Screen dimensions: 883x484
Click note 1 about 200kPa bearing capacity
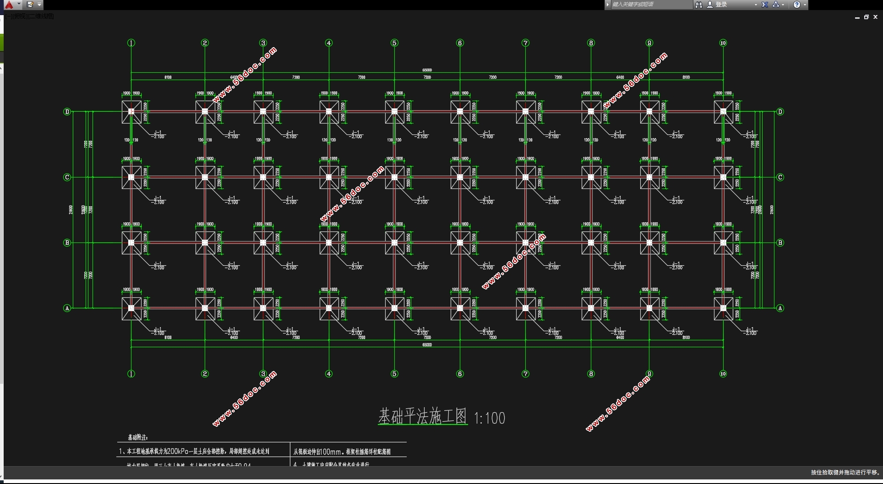(194, 452)
